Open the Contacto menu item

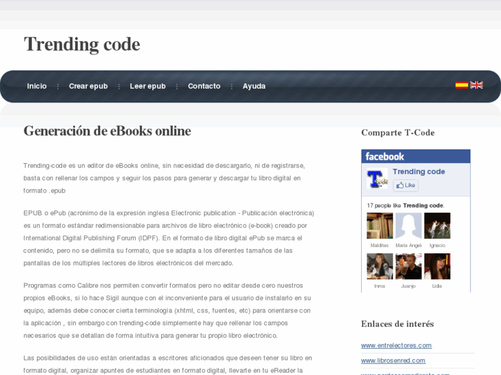tap(204, 86)
